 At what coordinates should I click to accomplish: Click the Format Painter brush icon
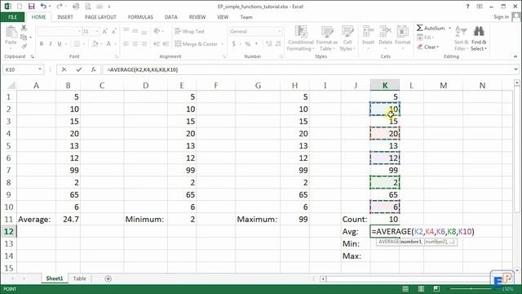(x=24, y=47)
